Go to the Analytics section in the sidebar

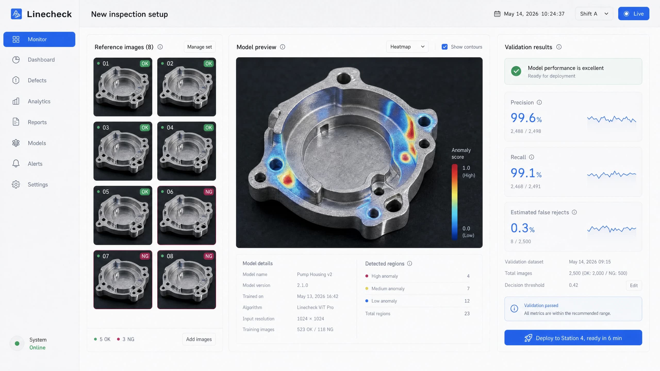[39, 101]
